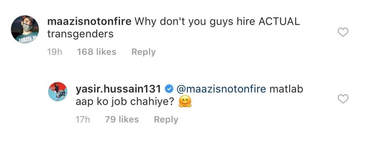The height and width of the screenshot is (142, 368).
Task: Select the text "aap ko job chahiye?"
Action: 125,102
